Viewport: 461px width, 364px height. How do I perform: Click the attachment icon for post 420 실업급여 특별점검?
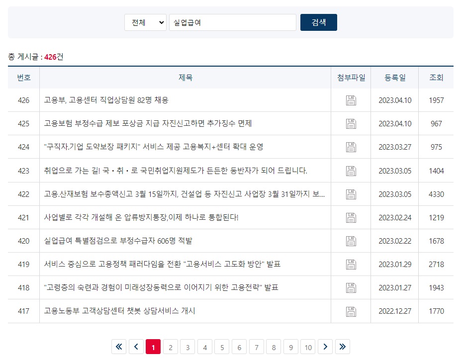351,240
